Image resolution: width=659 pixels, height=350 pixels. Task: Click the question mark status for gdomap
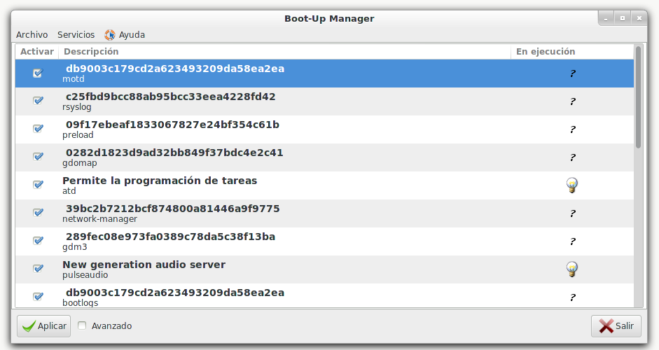pyautogui.click(x=572, y=157)
